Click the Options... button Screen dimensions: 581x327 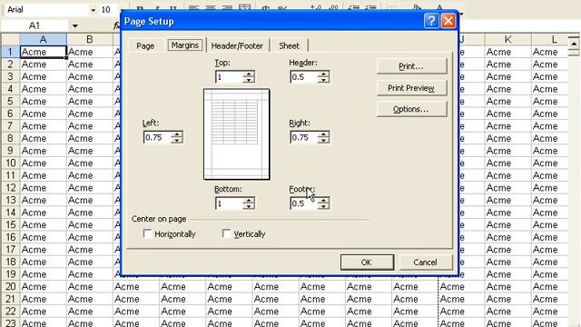tap(411, 109)
